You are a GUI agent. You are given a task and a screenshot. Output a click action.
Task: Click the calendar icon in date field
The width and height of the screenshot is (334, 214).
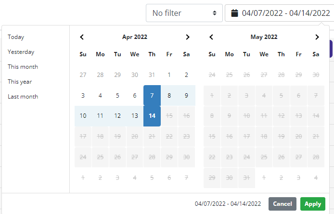235,13
